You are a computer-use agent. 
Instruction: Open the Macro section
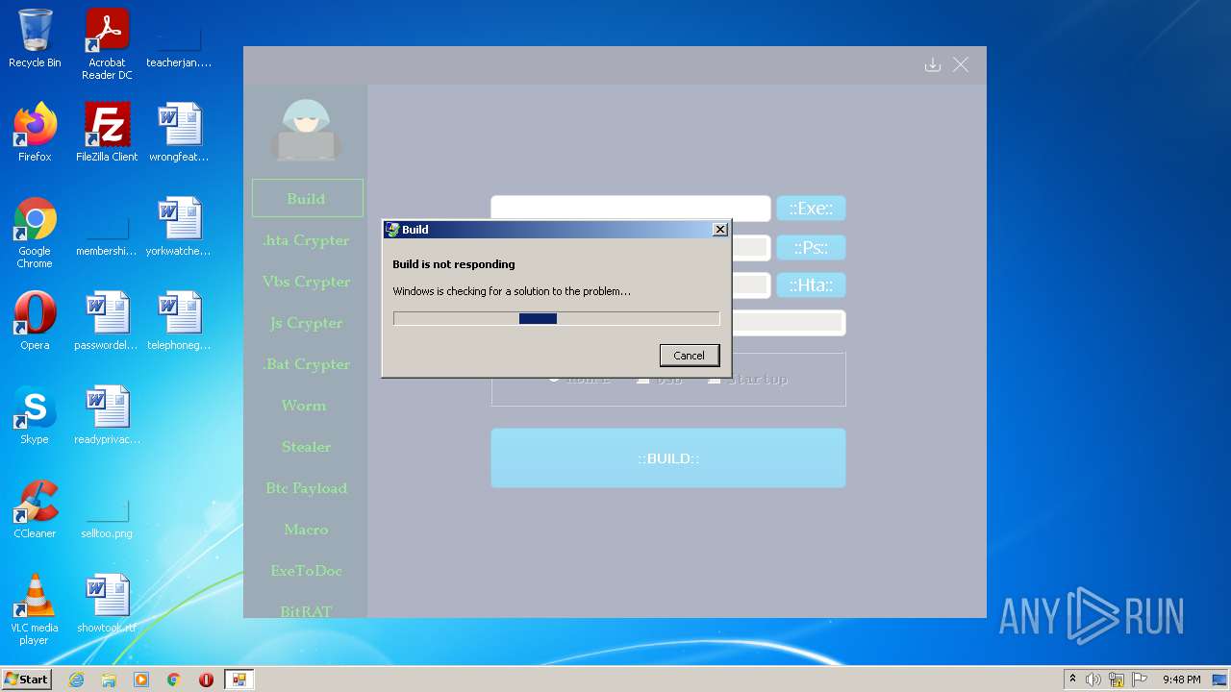307,530
